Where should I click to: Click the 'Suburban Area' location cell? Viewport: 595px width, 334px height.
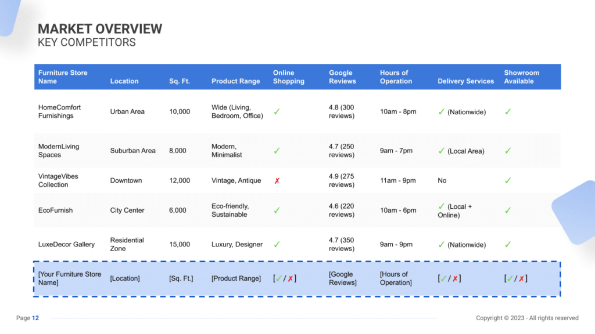(x=133, y=151)
